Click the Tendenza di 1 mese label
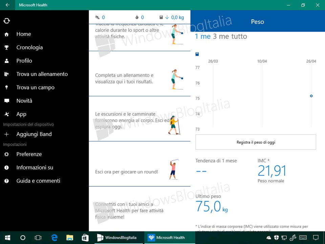This screenshot has height=244, width=325. tap(216, 161)
